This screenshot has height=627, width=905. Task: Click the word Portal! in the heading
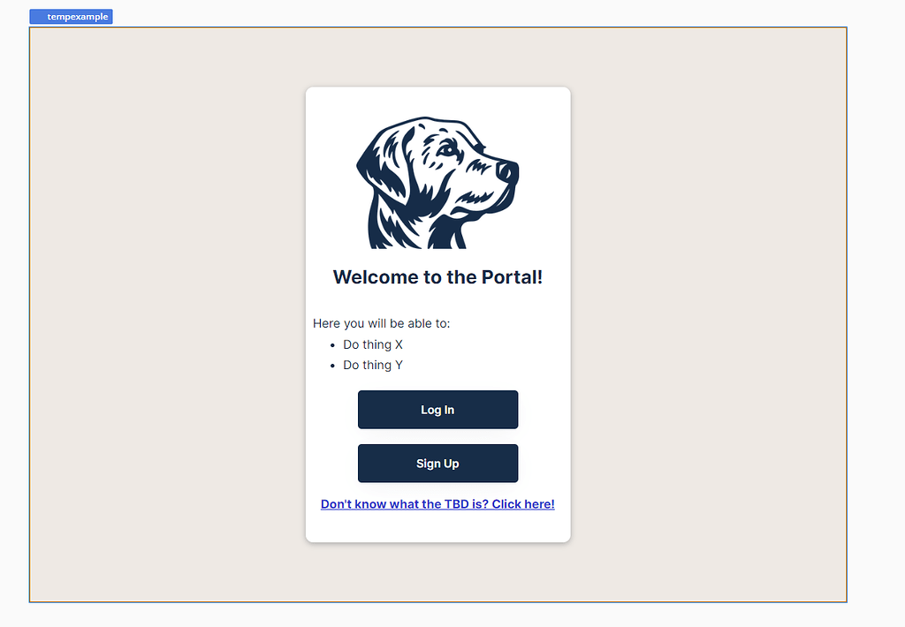(x=512, y=277)
